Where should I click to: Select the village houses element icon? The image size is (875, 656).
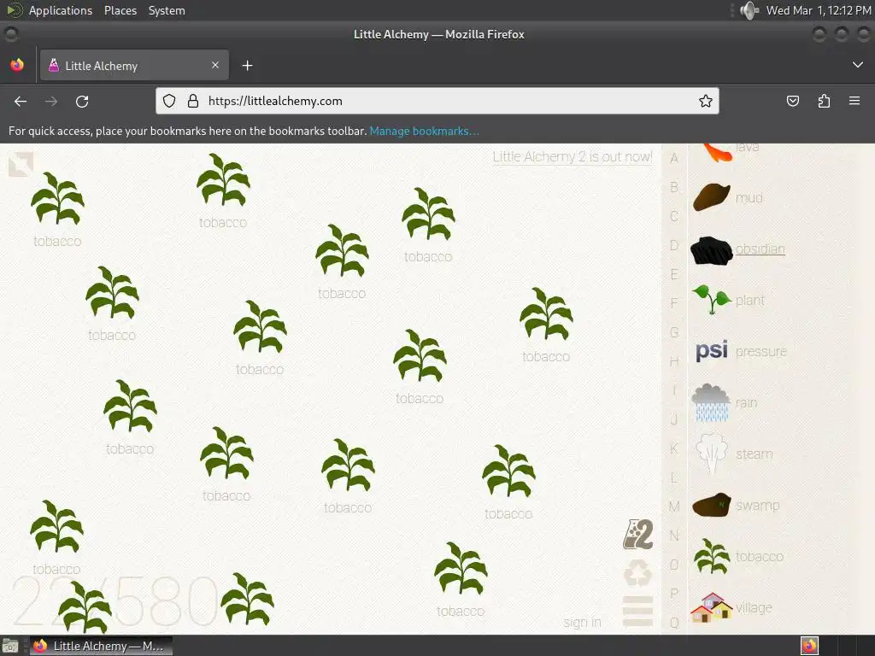click(712, 607)
